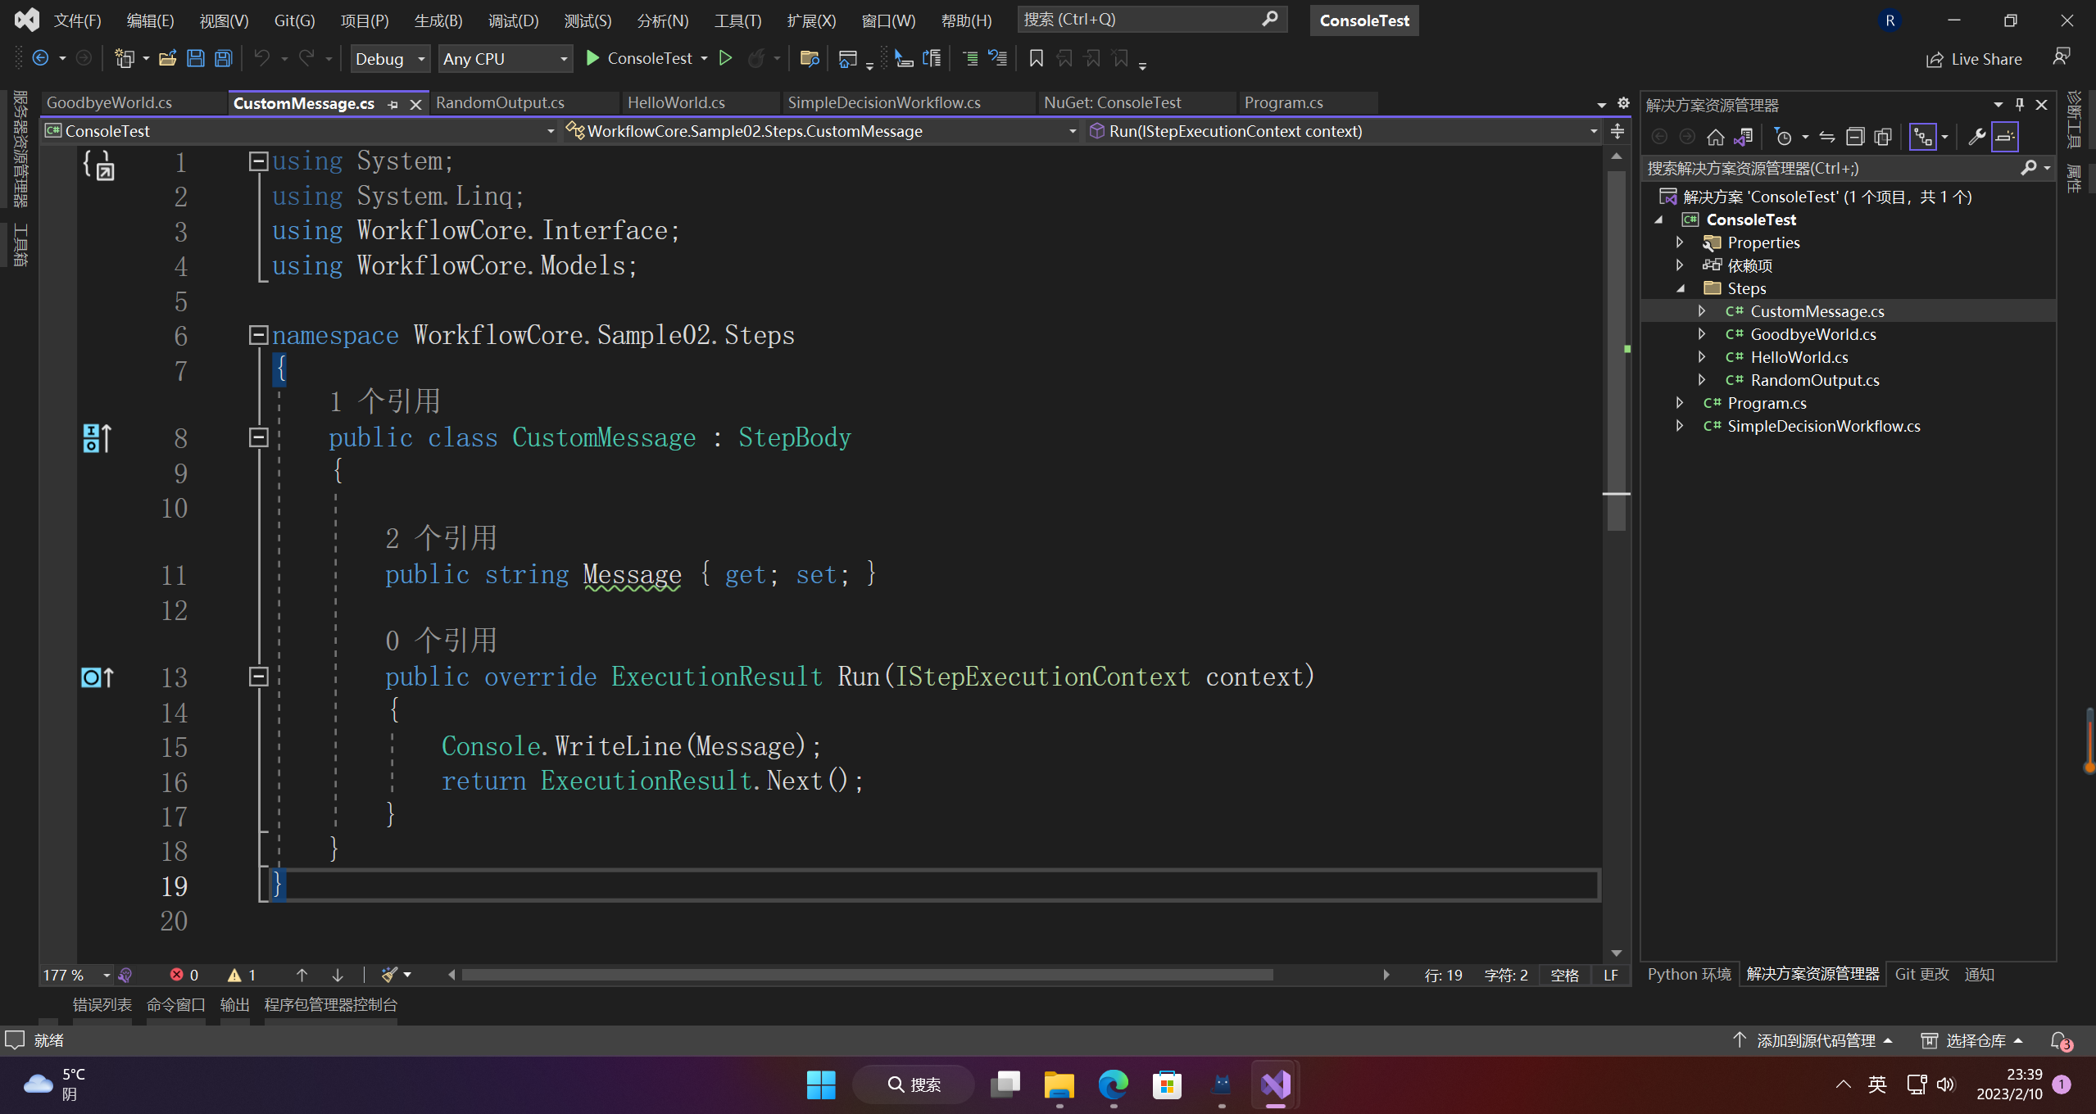Click the editor horizontal scrollbar

(867, 975)
